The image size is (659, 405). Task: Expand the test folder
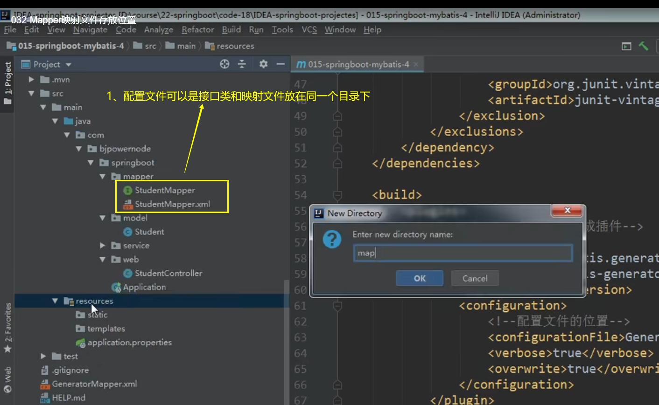43,357
